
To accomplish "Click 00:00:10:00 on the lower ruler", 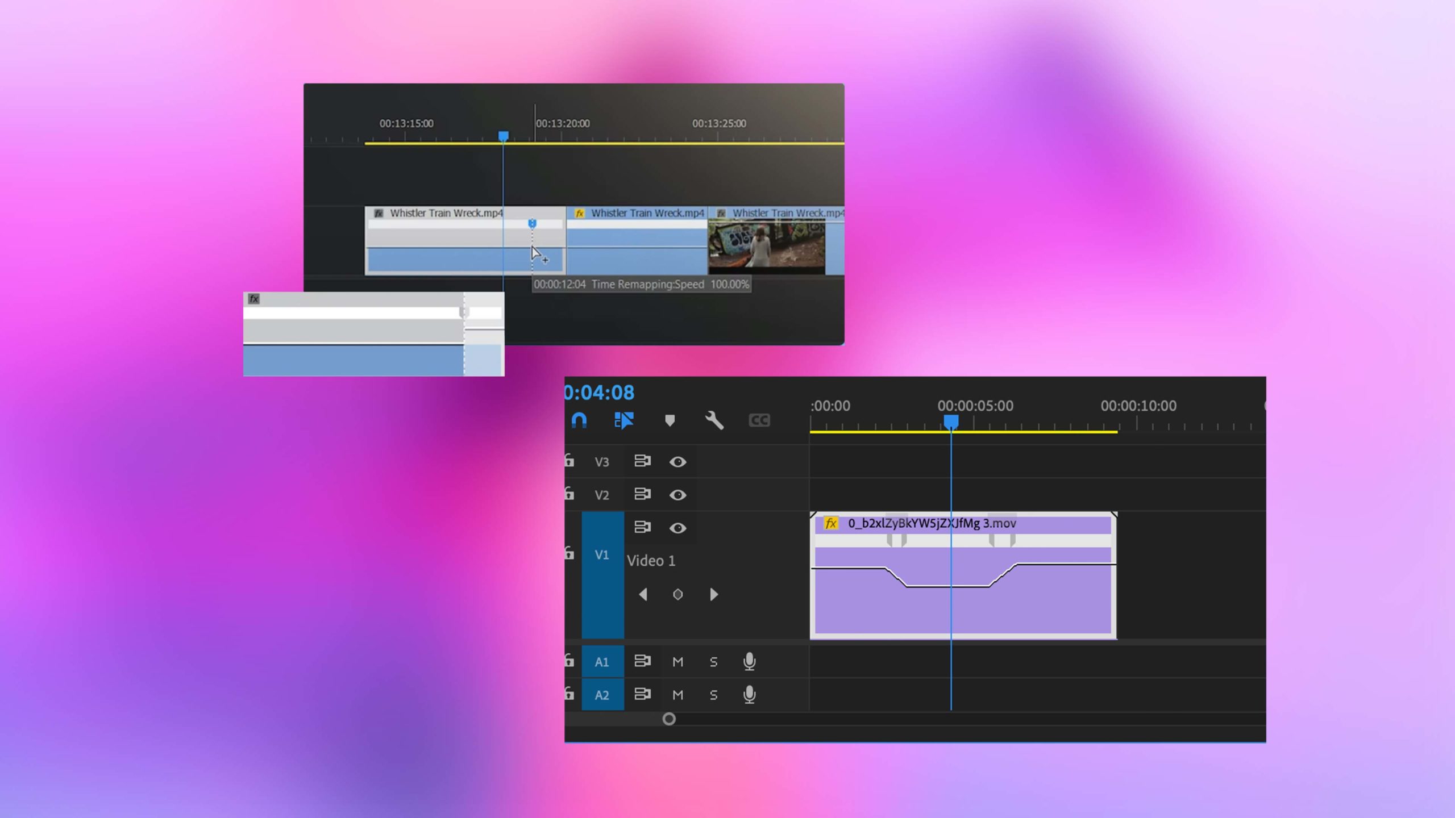I will point(1138,406).
